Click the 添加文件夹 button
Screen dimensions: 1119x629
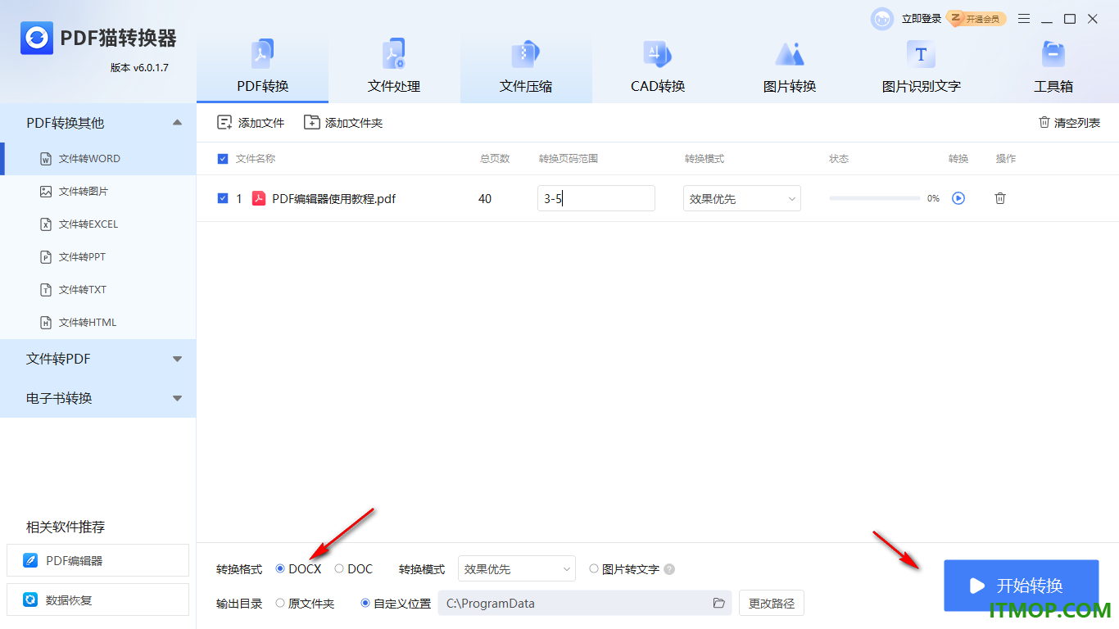tap(343, 123)
